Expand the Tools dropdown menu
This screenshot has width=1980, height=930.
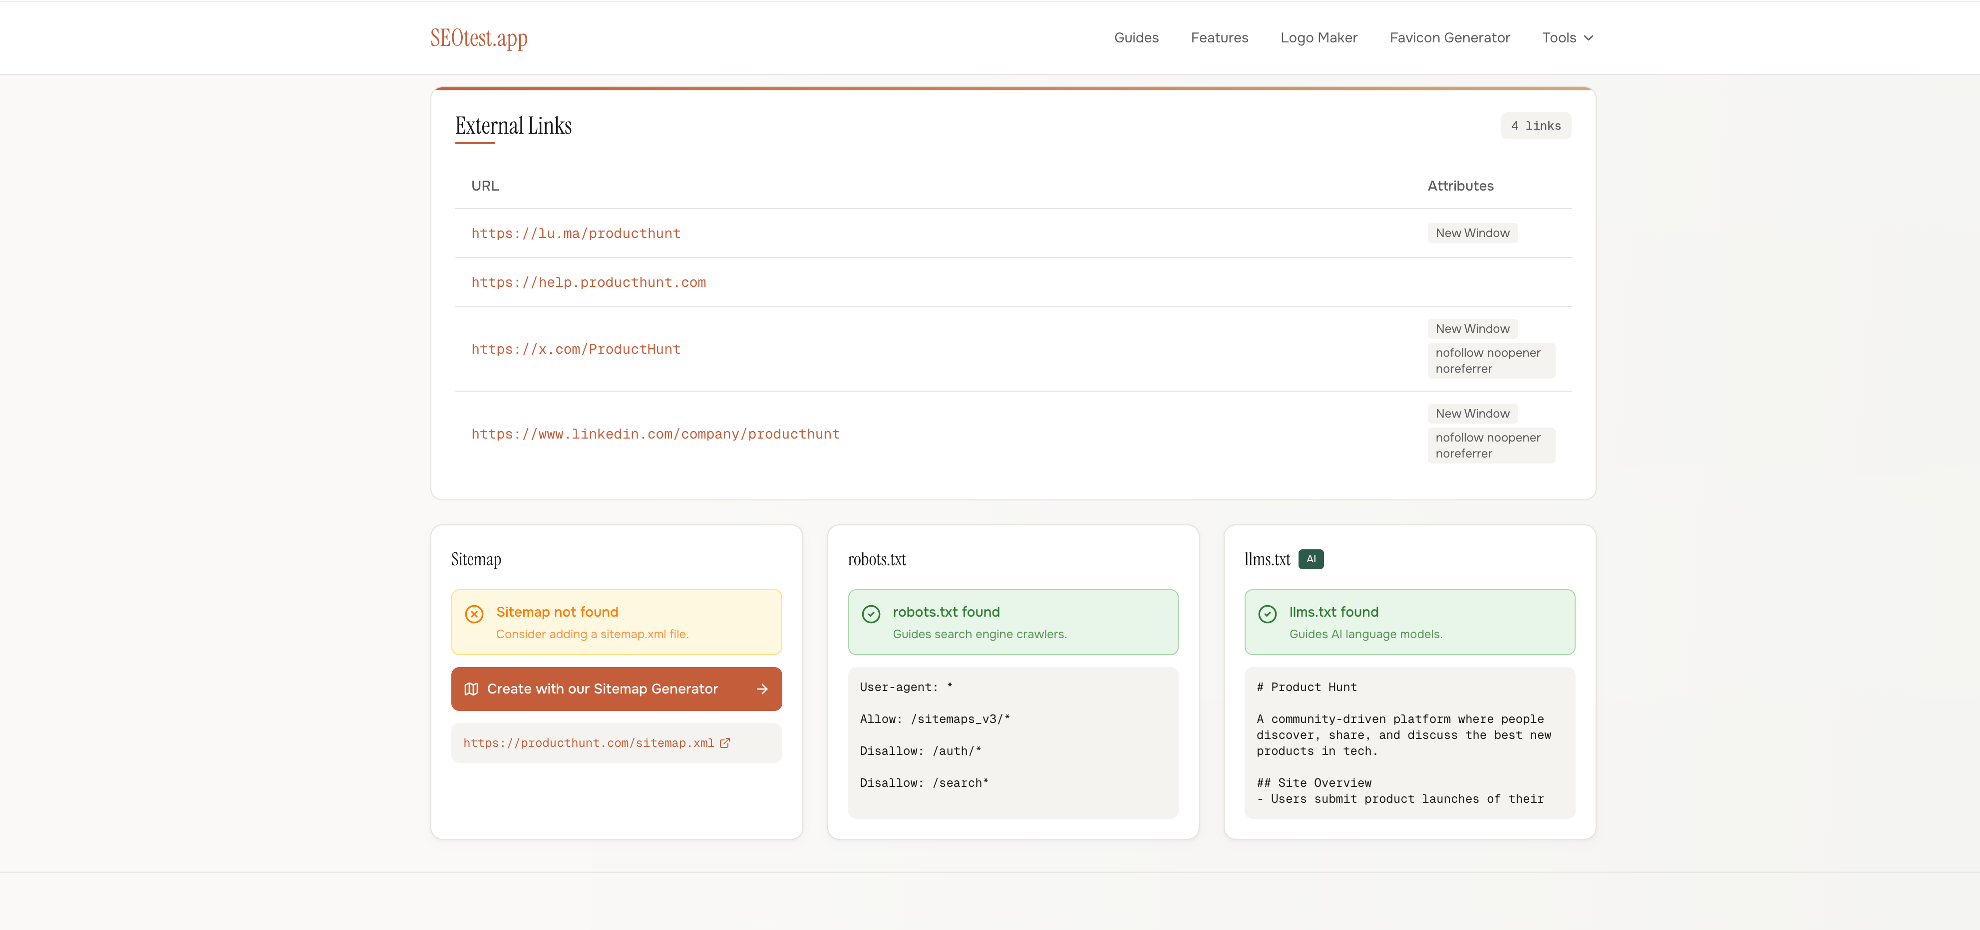[x=1567, y=37]
